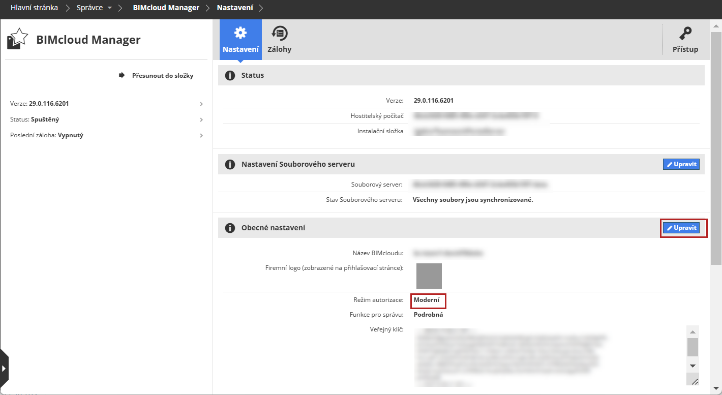
Task: Click the Nastavení breadcrumb item
Action: tap(235, 8)
